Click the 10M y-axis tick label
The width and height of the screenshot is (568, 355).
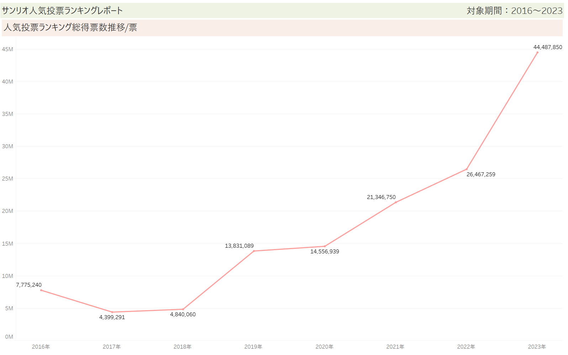7,276
